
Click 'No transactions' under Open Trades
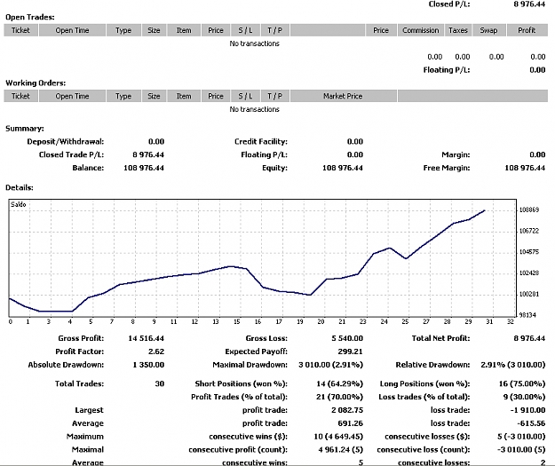click(255, 43)
